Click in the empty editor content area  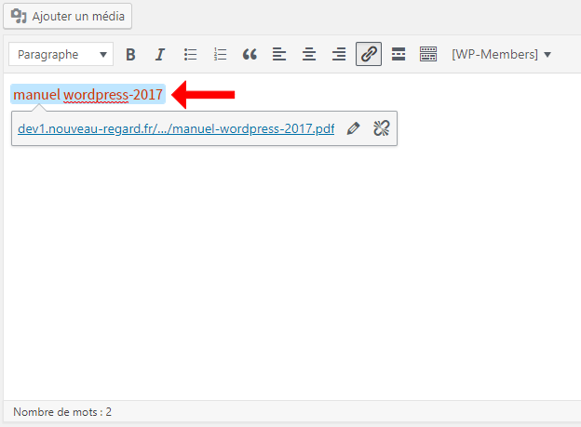pos(289,279)
